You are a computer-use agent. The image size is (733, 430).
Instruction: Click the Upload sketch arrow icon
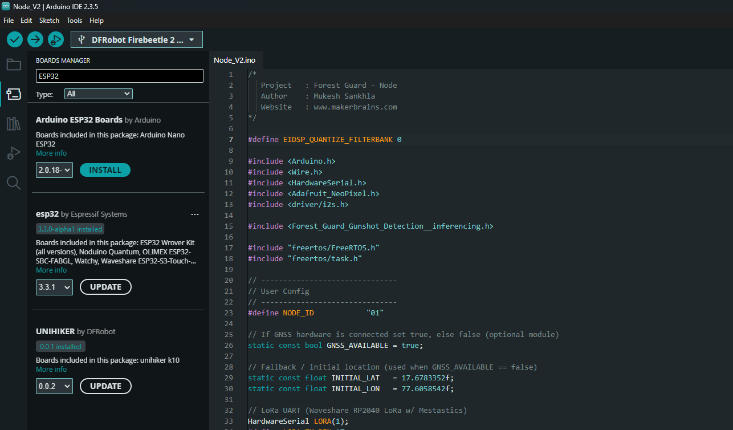point(35,39)
